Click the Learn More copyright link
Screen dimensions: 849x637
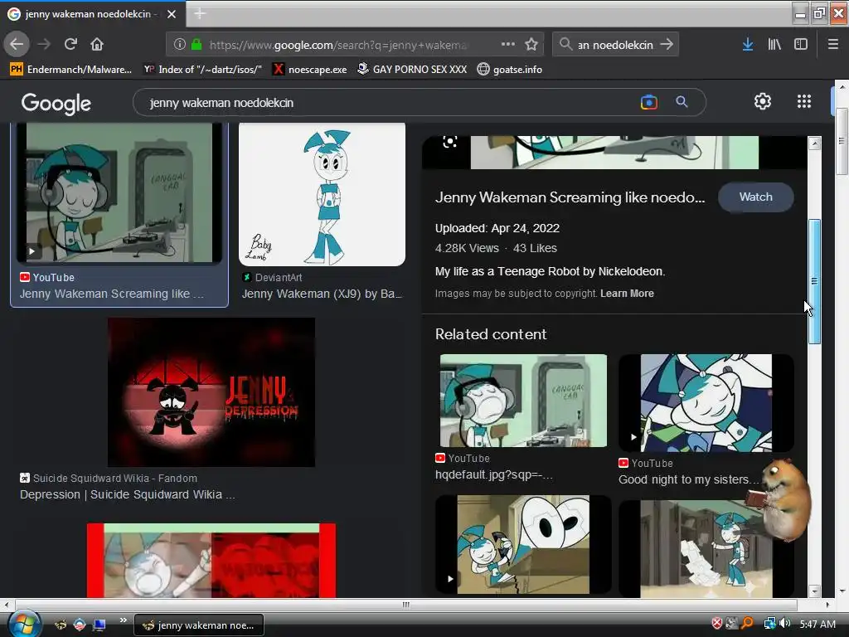pos(627,294)
